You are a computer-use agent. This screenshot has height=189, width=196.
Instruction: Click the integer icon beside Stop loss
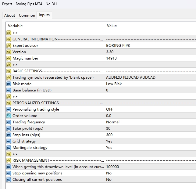9,135
